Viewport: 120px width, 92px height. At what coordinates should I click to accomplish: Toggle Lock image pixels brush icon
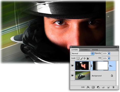pos(81,58)
